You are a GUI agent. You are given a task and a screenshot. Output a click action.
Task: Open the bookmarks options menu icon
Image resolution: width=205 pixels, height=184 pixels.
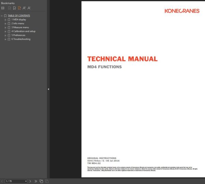(3, 8)
